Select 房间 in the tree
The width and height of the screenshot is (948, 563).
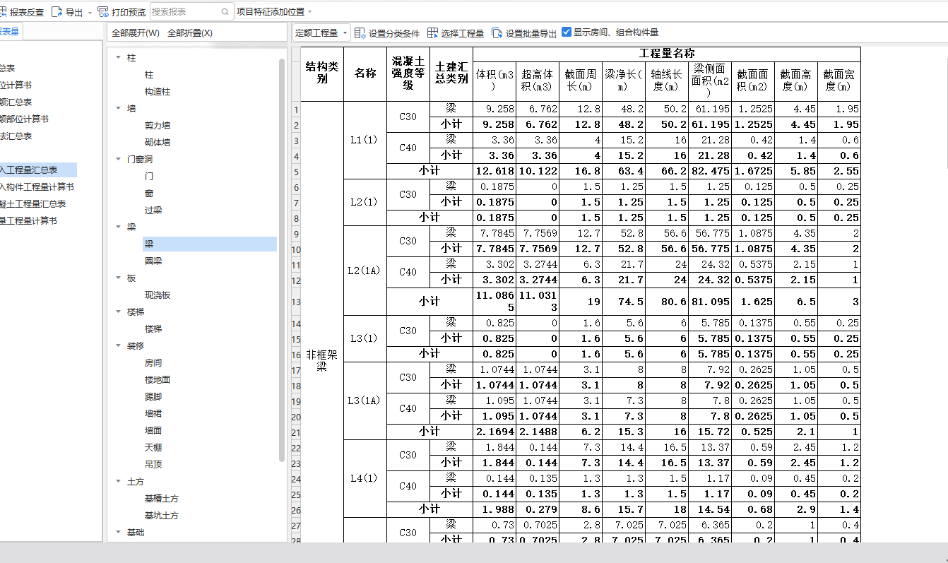153,363
